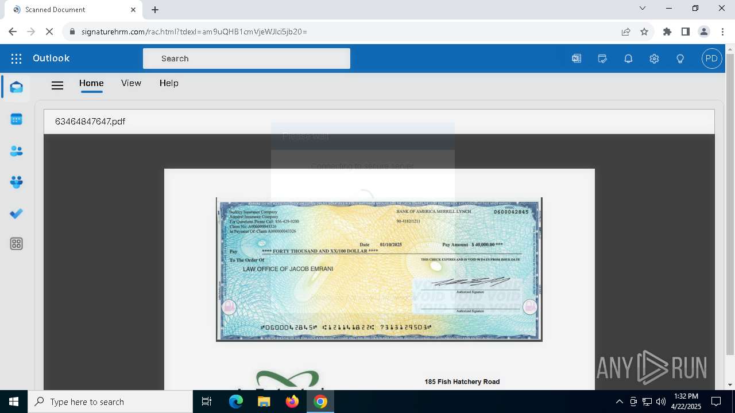Image resolution: width=735 pixels, height=413 pixels.
Task: Click the Outlook brand label
Action: click(x=51, y=59)
